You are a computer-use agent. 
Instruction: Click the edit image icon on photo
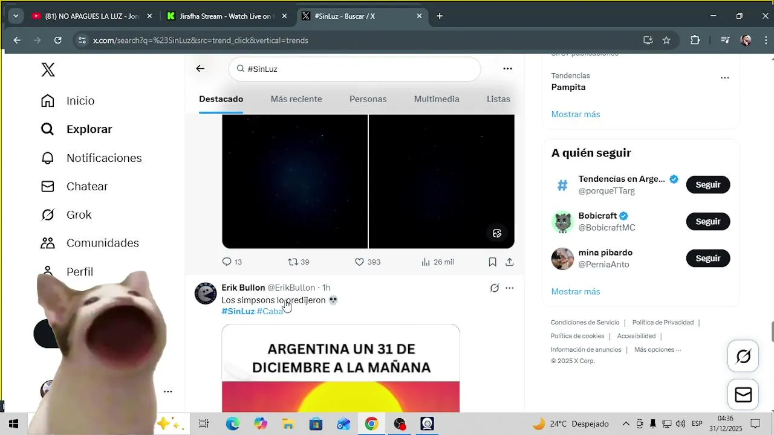[x=497, y=233]
